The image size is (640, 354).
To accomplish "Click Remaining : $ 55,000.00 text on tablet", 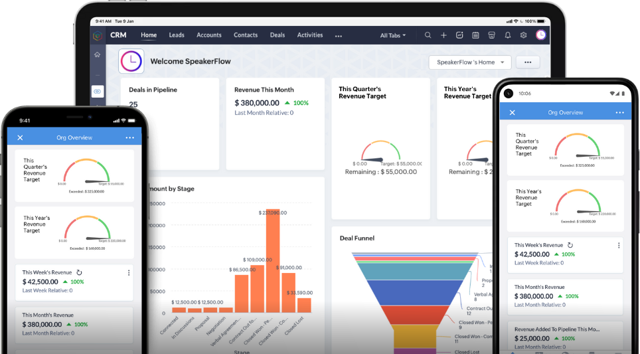I will pyautogui.click(x=381, y=172).
